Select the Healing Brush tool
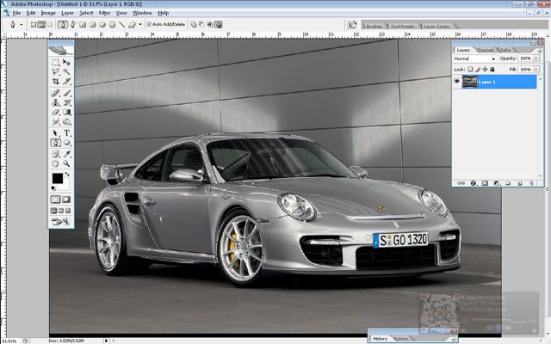This screenshot has height=344, width=551. pyautogui.click(x=55, y=93)
